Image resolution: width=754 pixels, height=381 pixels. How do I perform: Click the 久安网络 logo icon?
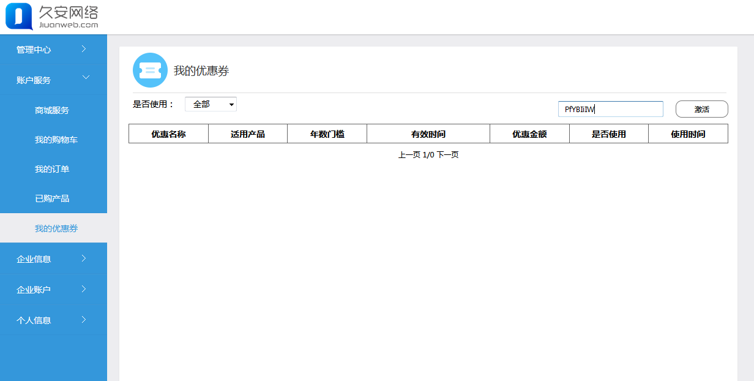[x=18, y=17]
